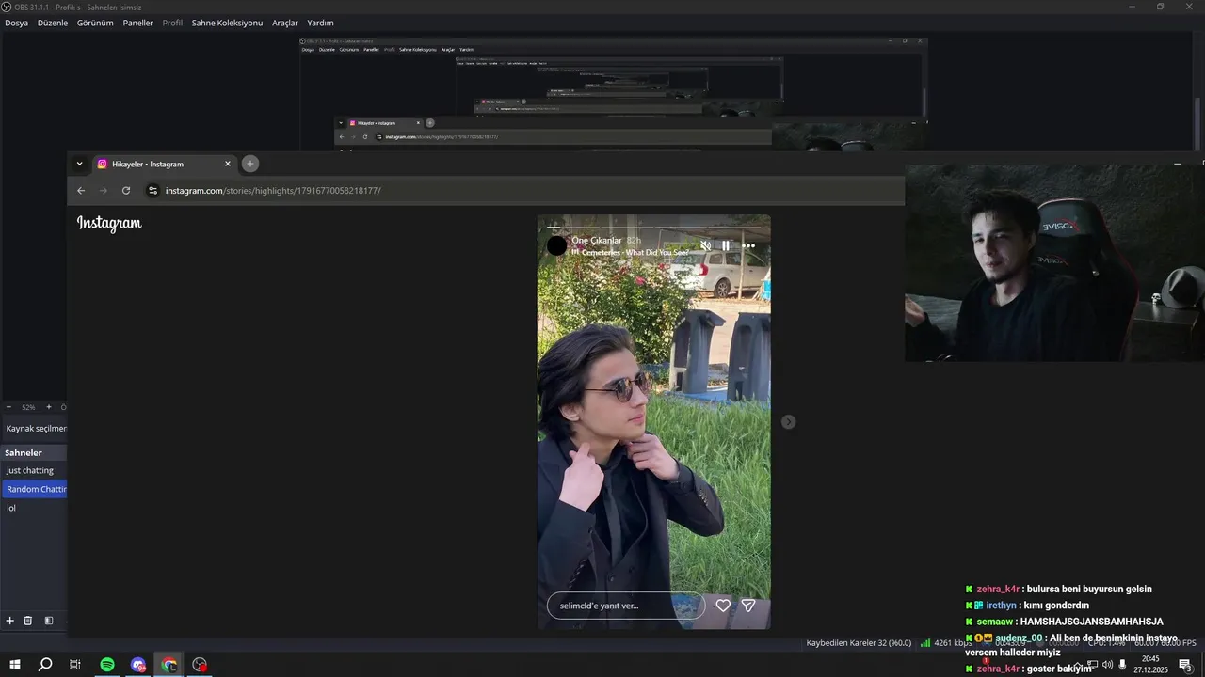Open the volume control in system tray
The height and width of the screenshot is (677, 1205).
pyautogui.click(x=1107, y=665)
